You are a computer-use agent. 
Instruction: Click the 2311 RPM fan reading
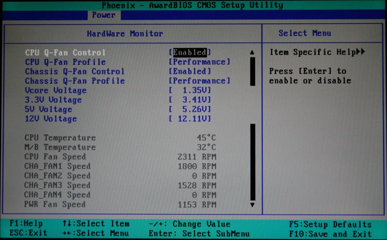[197, 157]
